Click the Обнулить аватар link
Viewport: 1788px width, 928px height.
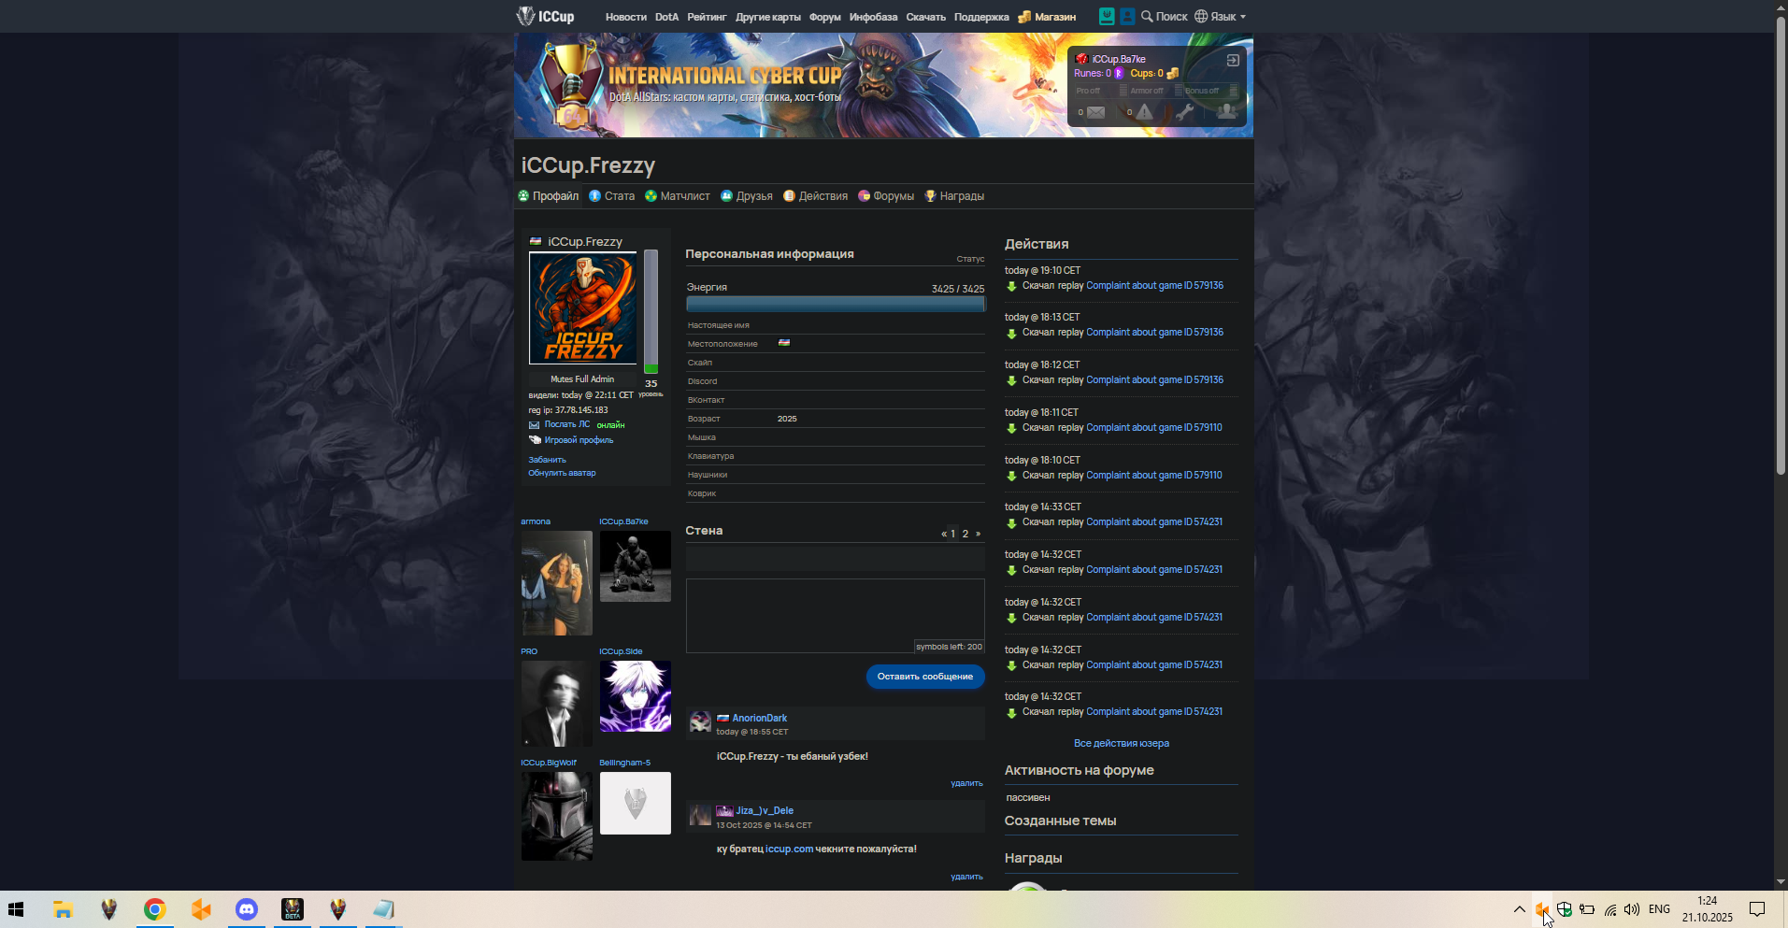point(562,473)
